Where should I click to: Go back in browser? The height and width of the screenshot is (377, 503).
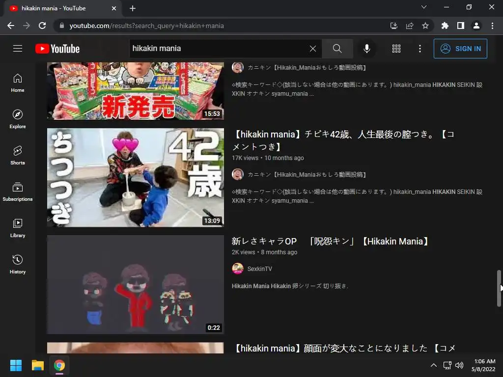tap(11, 26)
